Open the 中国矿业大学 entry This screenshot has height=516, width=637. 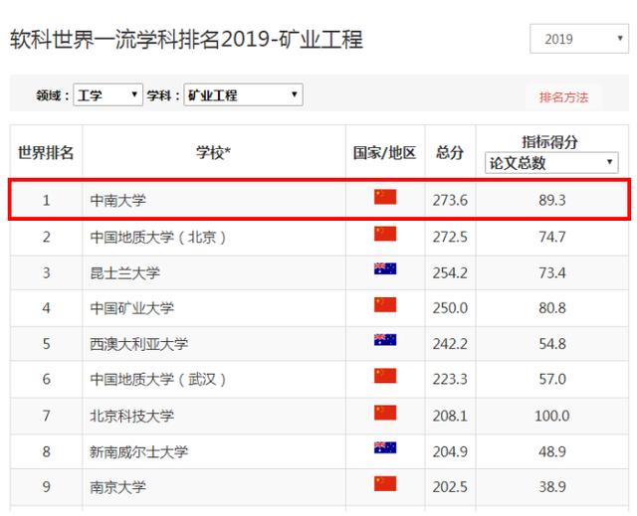131,308
